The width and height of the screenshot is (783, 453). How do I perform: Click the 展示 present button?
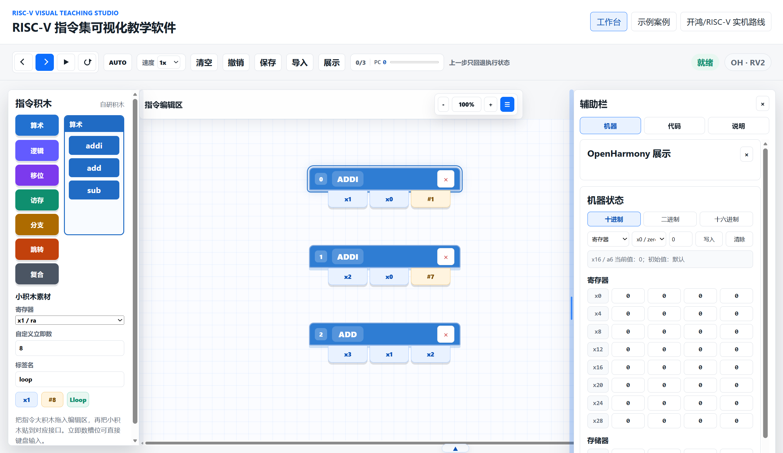pos(332,62)
